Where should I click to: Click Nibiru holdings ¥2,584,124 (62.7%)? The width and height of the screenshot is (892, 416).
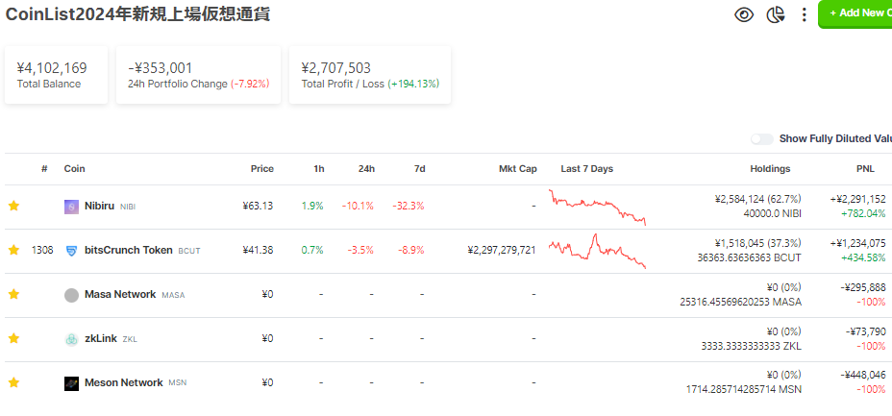pyautogui.click(x=757, y=199)
